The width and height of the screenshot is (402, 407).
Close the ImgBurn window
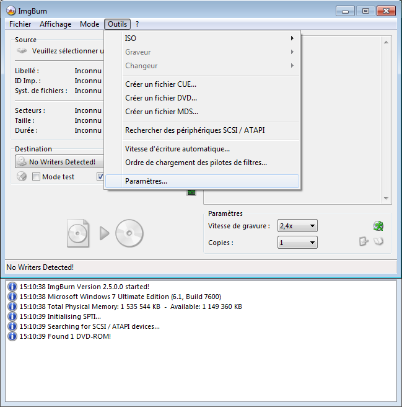point(386,11)
